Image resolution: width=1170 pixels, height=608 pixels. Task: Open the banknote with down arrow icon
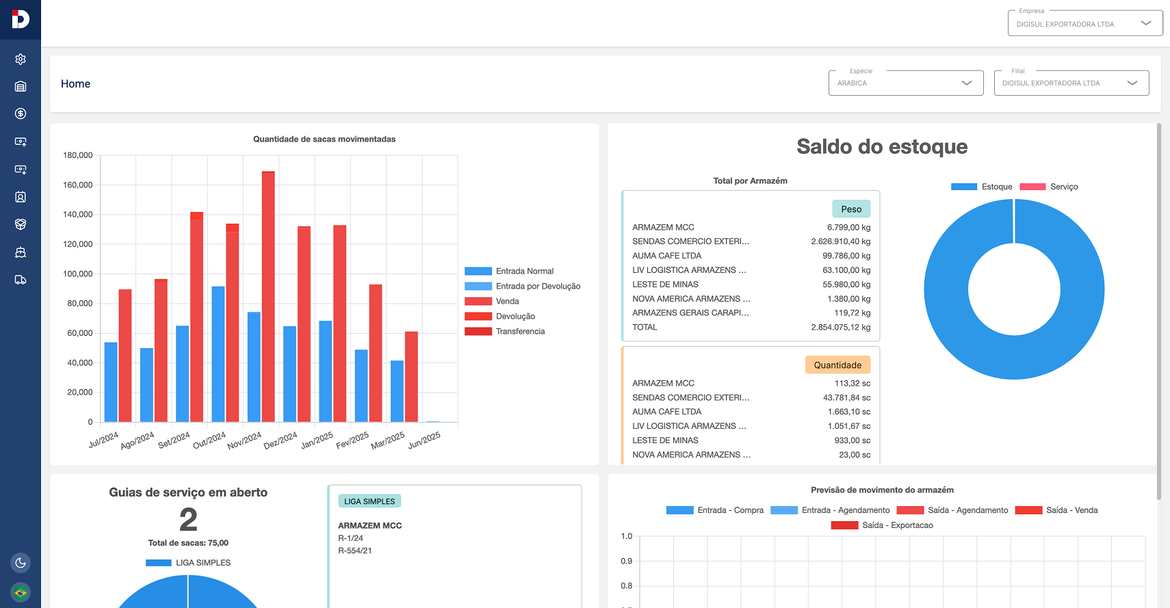tap(21, 169)
